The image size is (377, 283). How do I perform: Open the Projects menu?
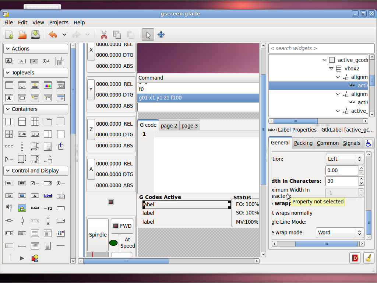click(x=59, y=22)
